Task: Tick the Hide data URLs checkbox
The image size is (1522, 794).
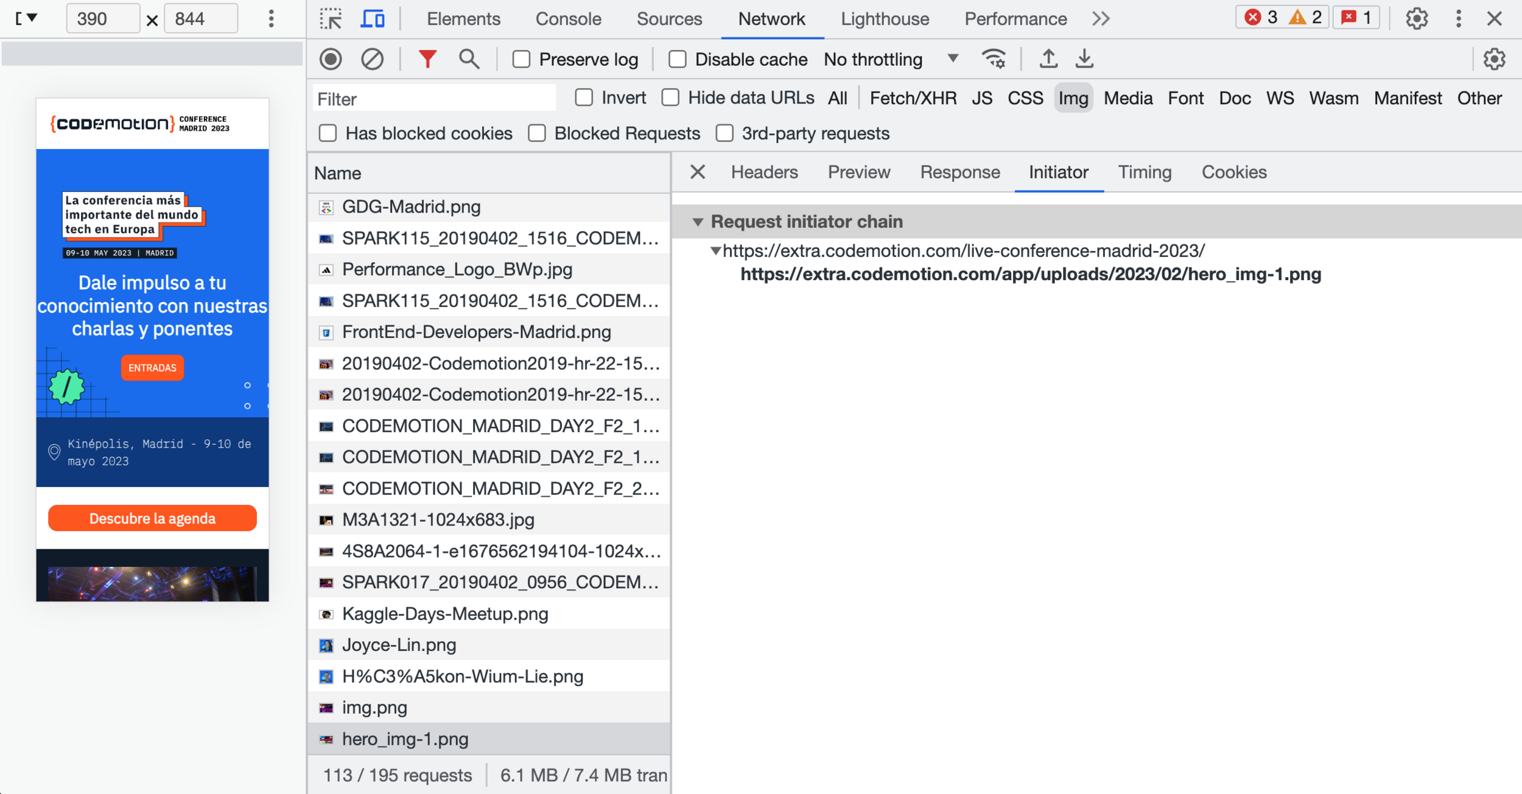Action: (x=670, y=97)
